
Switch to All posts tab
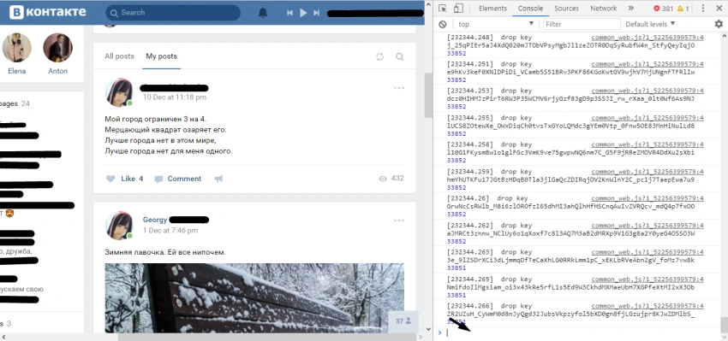[x=119, y=56]
